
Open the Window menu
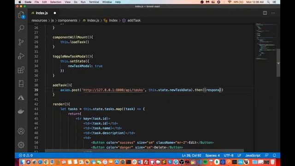coord(107,2)
